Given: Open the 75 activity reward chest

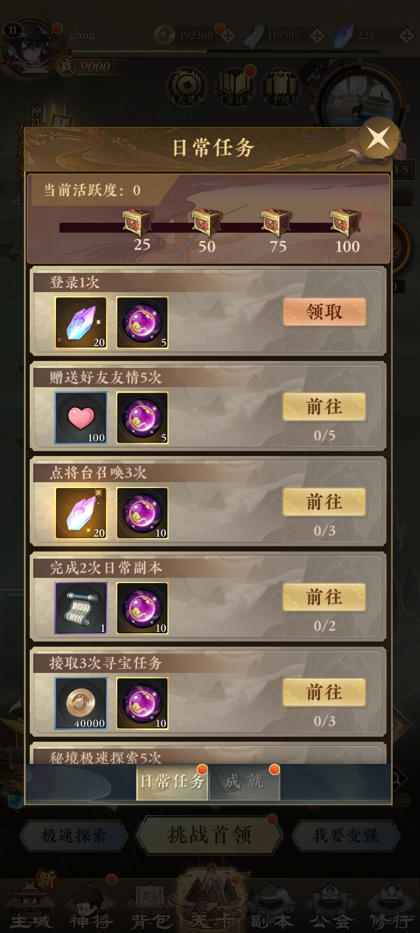Looking at the screenshot, I should point(276,222).
